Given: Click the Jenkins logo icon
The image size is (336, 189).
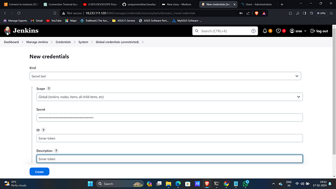Looking at the screenshot, I should [x=7, y=31].
